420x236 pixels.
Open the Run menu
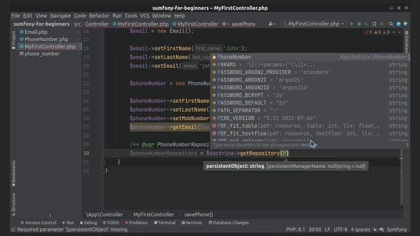coord(117,16)
